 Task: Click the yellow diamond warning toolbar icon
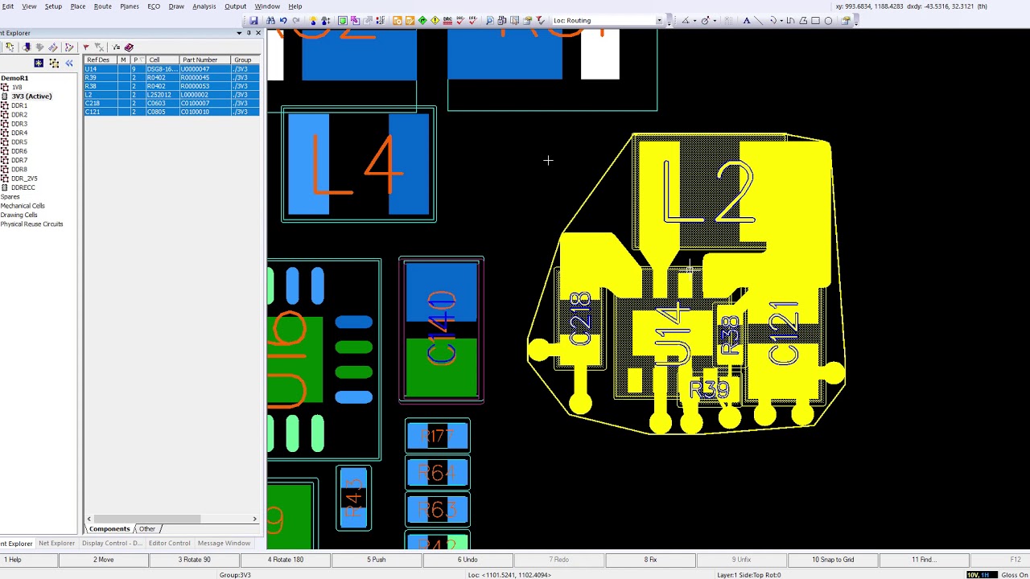click(435, 20)
